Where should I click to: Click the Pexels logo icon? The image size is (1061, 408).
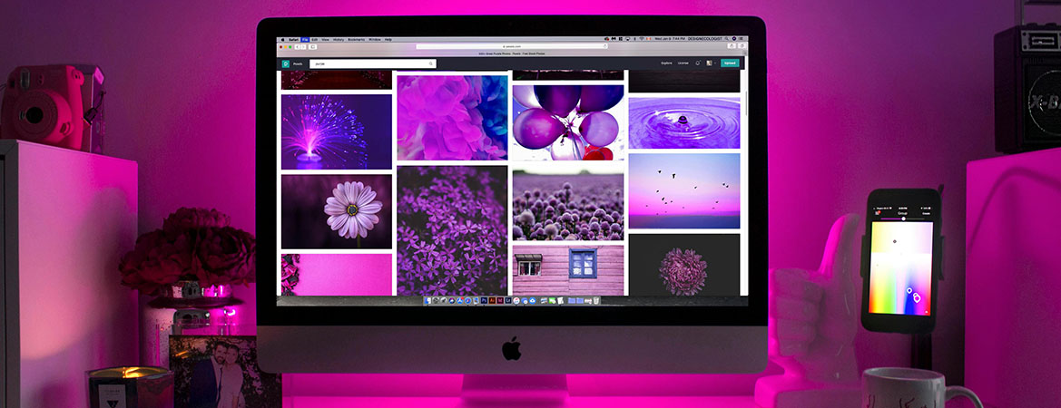tap(286, 63)
